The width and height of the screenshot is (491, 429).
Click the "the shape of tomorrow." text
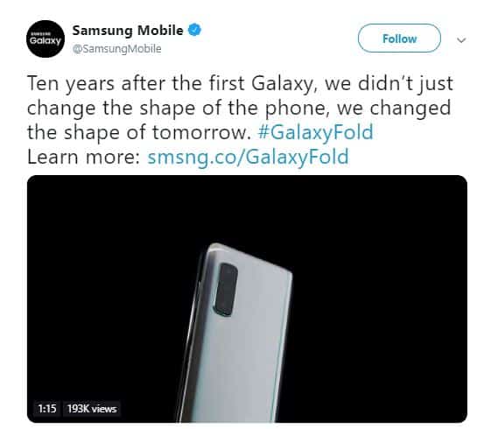click(139, 132)
